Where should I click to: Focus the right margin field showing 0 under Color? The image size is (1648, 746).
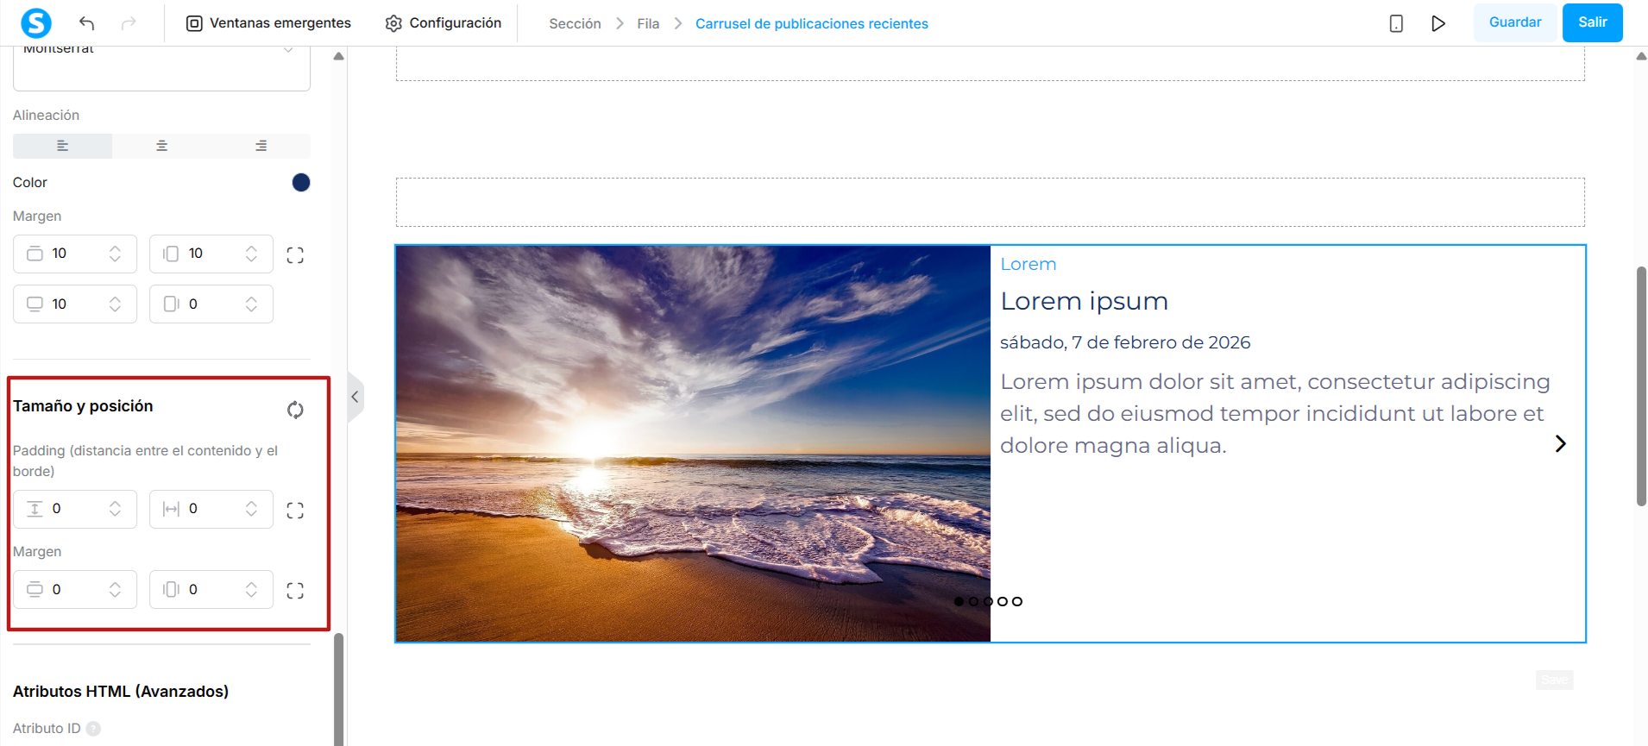click(211, 304)
